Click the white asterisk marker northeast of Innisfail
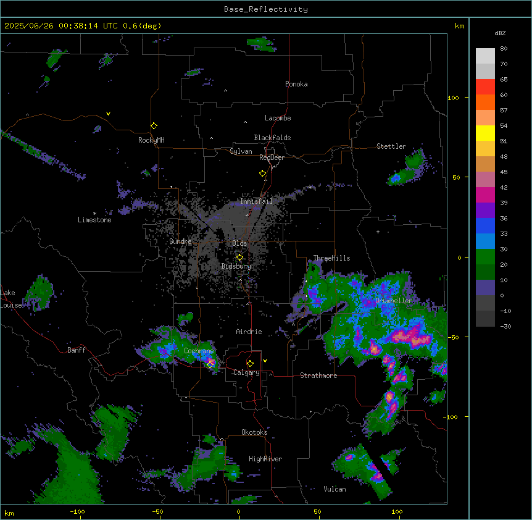The image size is (532, 520). 310,187
